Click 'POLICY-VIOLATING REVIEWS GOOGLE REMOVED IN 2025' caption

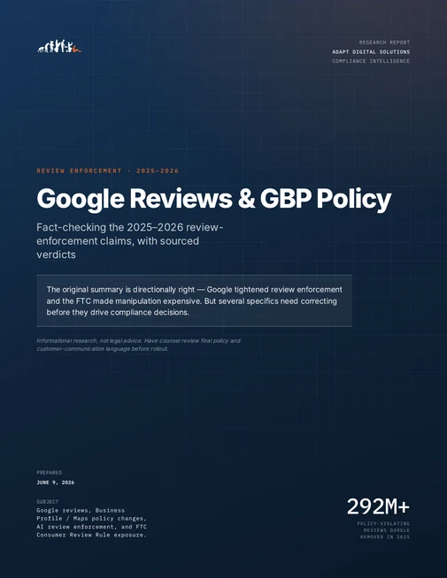click(x=383, y=530)
